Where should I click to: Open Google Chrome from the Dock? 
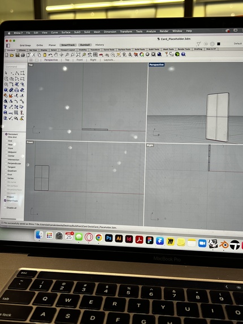(x=99, y=237)
